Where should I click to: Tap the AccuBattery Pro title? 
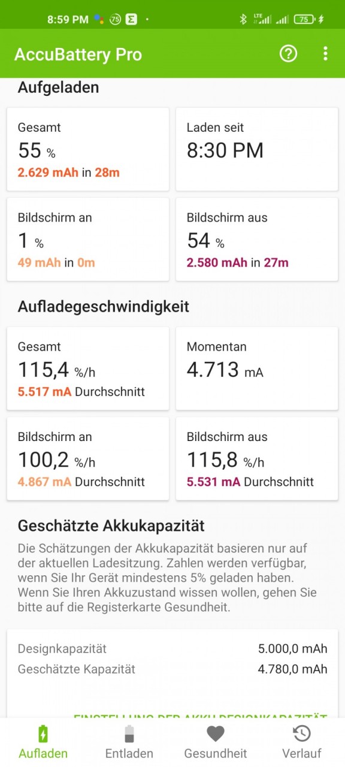(78, 55)
